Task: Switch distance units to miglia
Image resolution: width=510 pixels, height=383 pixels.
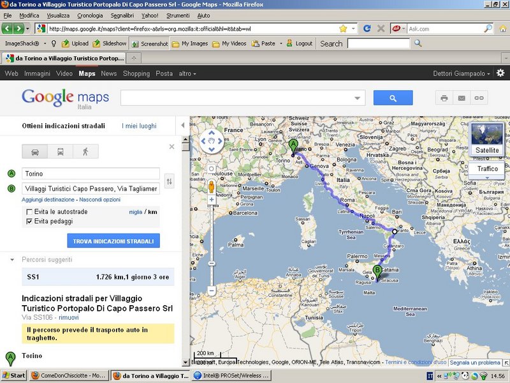Action: coord(135,212)
